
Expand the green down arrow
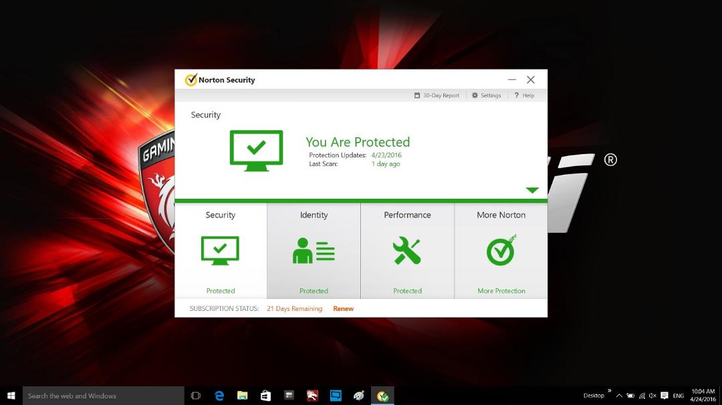[x=532, y=190]
